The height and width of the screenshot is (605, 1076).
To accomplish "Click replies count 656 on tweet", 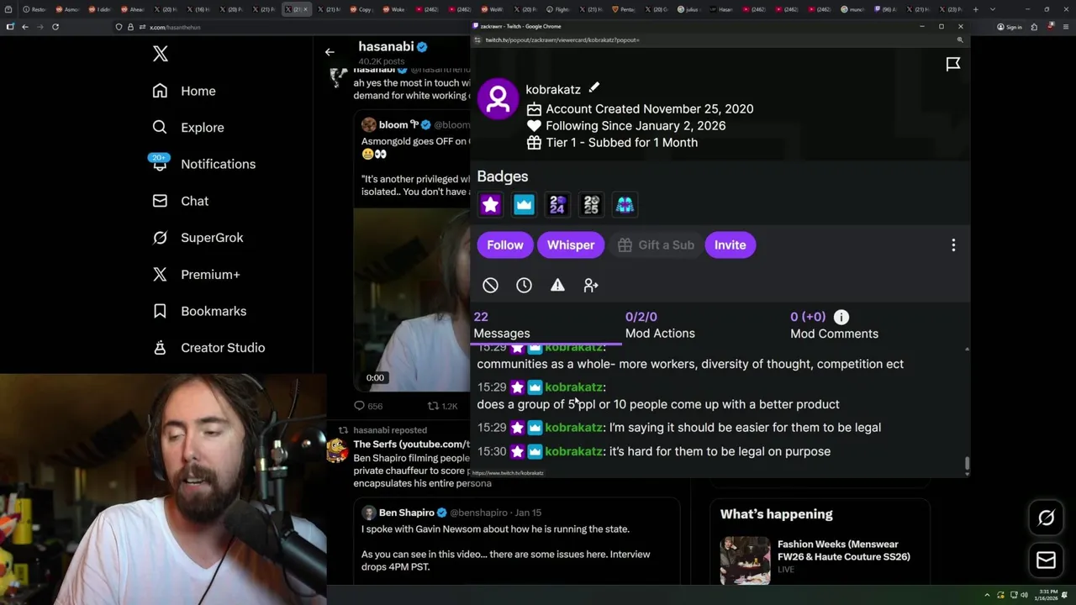I will coord(367,406).
